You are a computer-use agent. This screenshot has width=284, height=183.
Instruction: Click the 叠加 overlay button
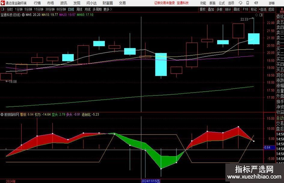(211, 9)
